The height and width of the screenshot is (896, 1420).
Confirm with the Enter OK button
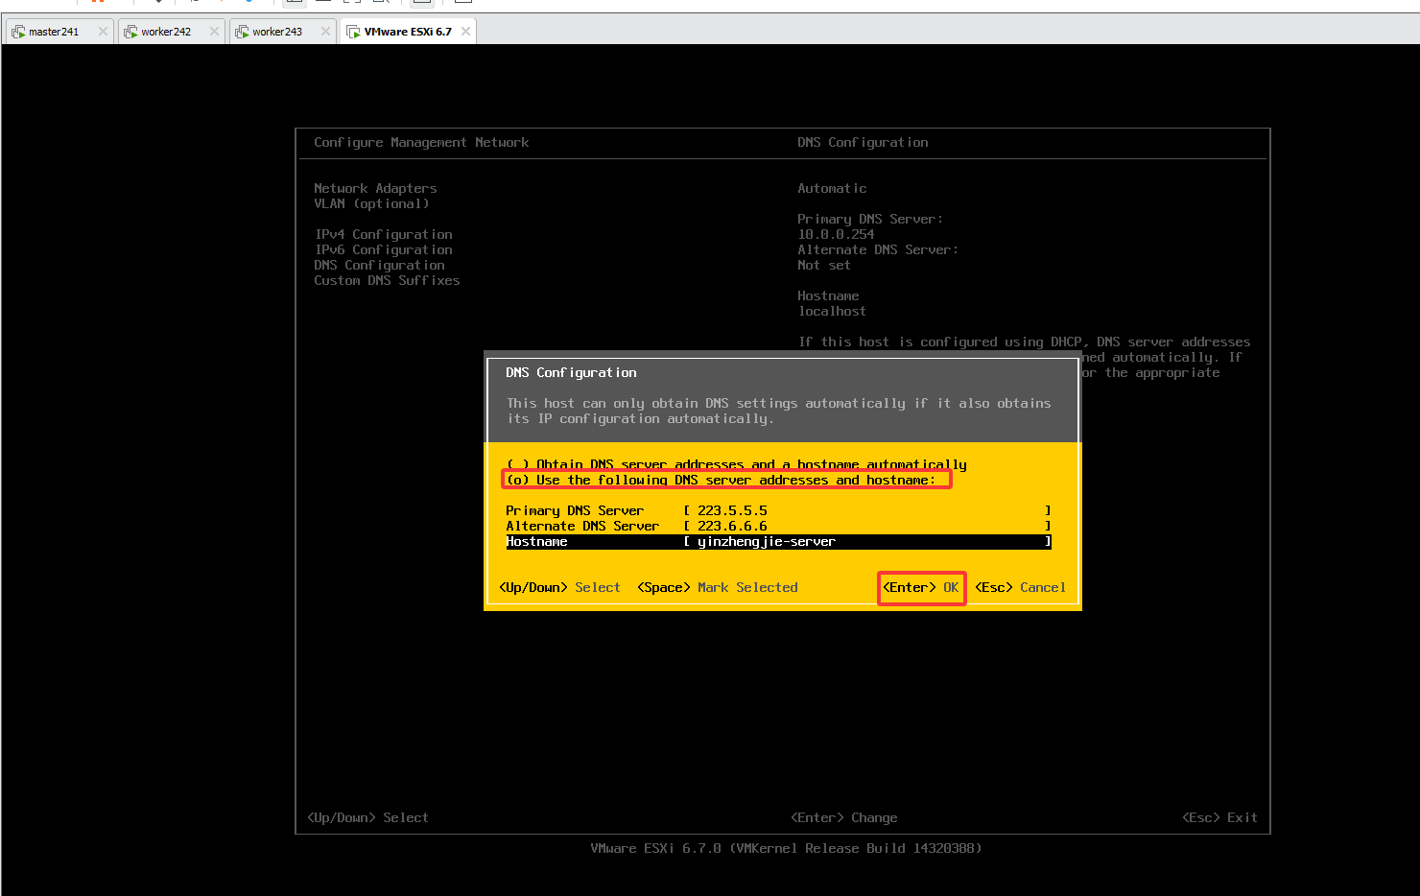921,587
